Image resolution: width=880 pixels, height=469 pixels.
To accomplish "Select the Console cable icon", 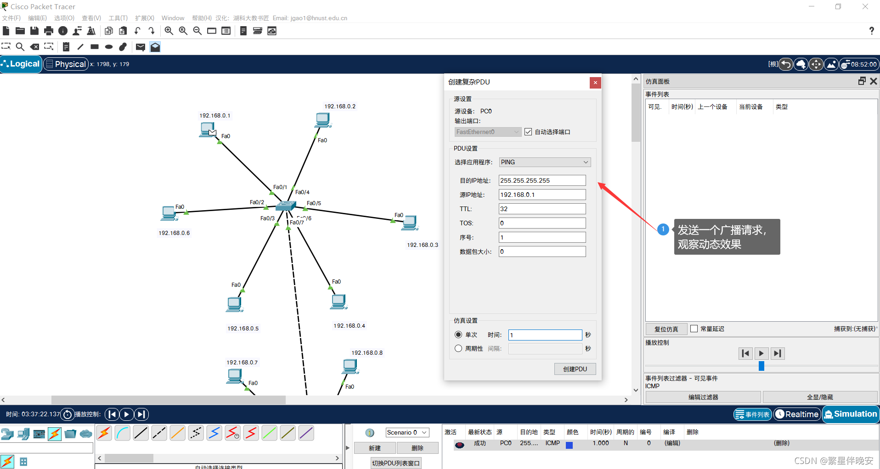I will (123, 433).
